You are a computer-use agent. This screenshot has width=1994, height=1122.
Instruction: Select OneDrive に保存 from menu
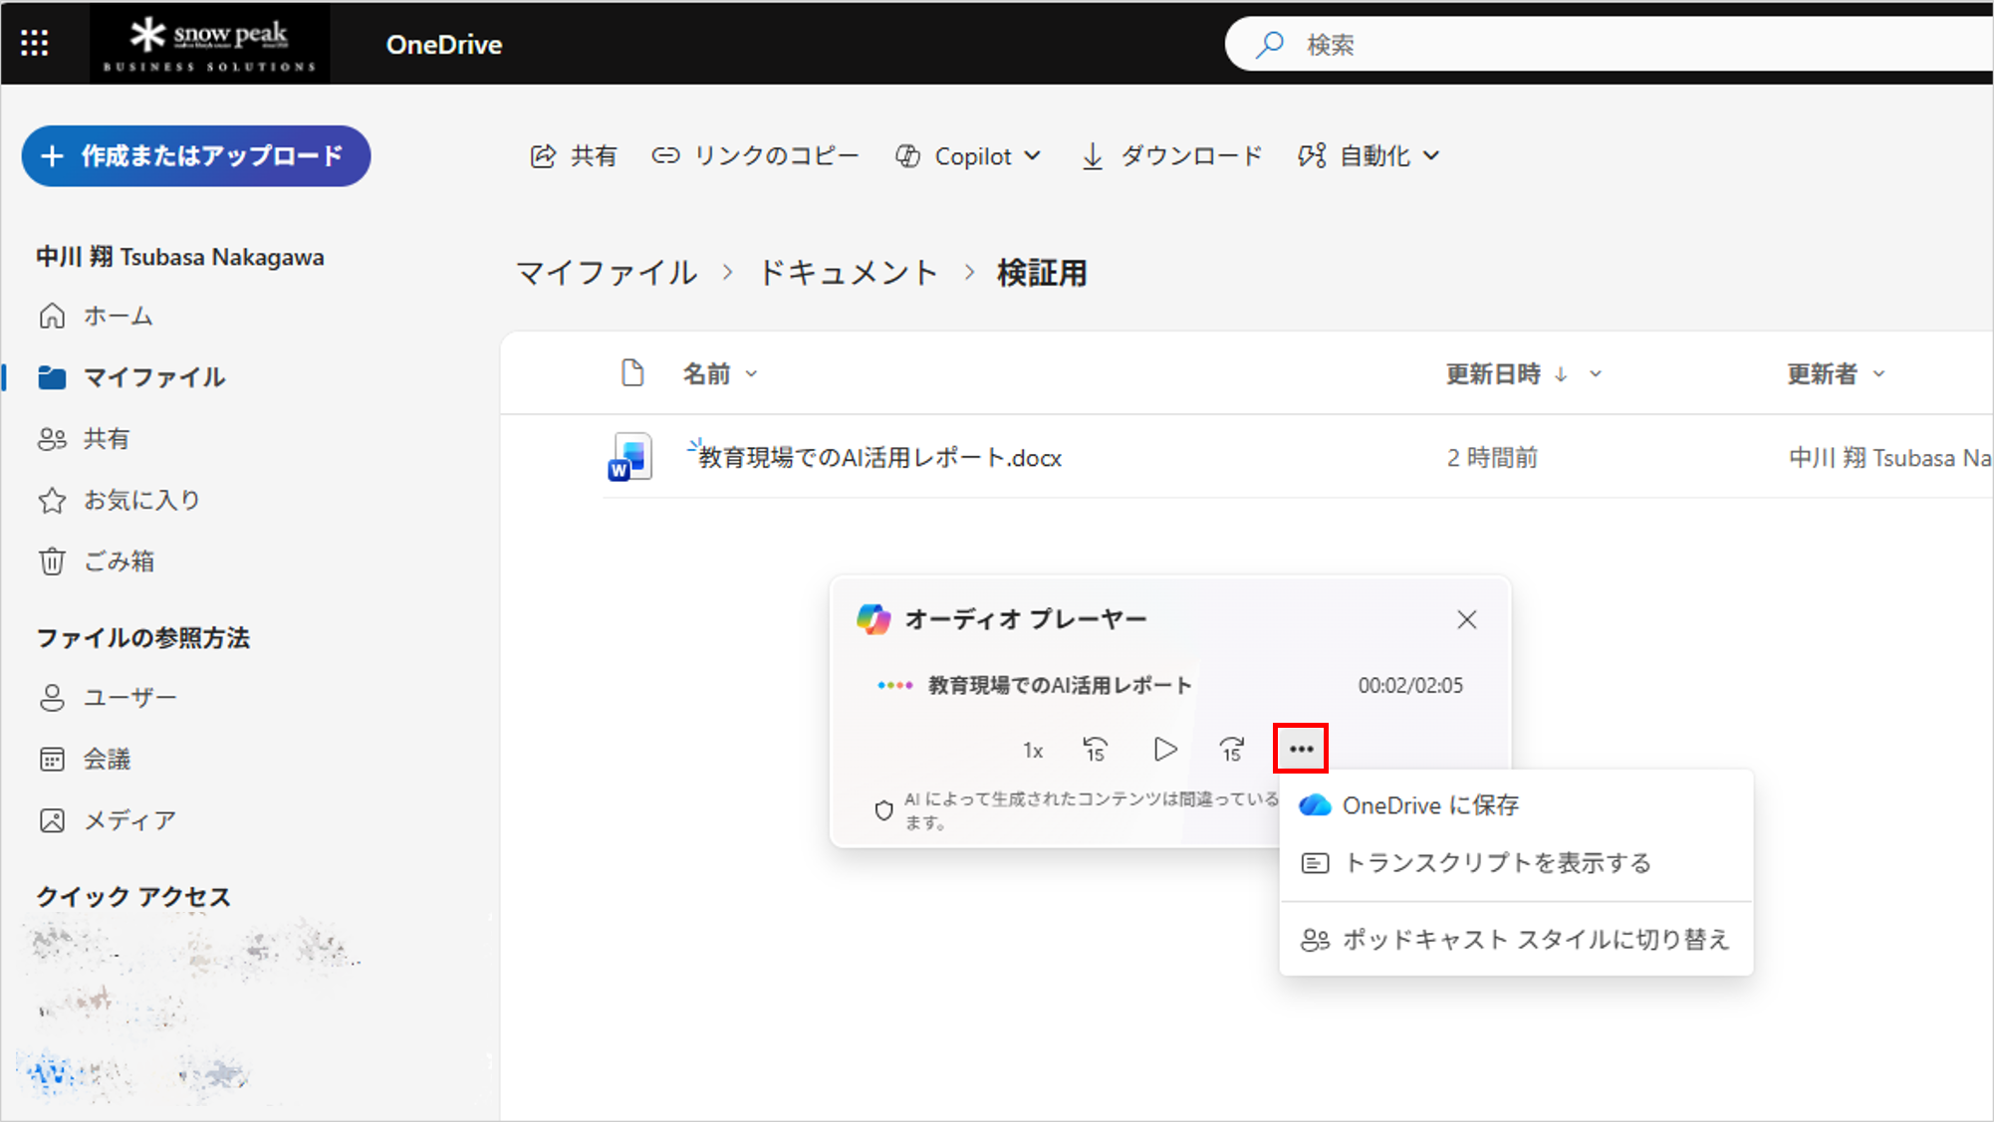tap(1516, 805)
